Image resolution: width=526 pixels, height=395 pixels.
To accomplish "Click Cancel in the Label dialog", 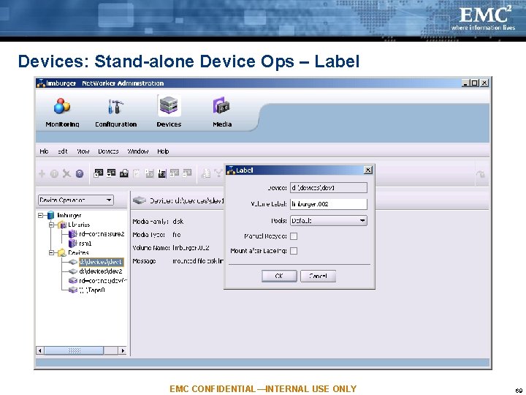I will [318, 276].
